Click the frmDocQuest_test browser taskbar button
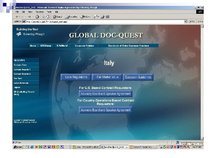 click(115, 147)
